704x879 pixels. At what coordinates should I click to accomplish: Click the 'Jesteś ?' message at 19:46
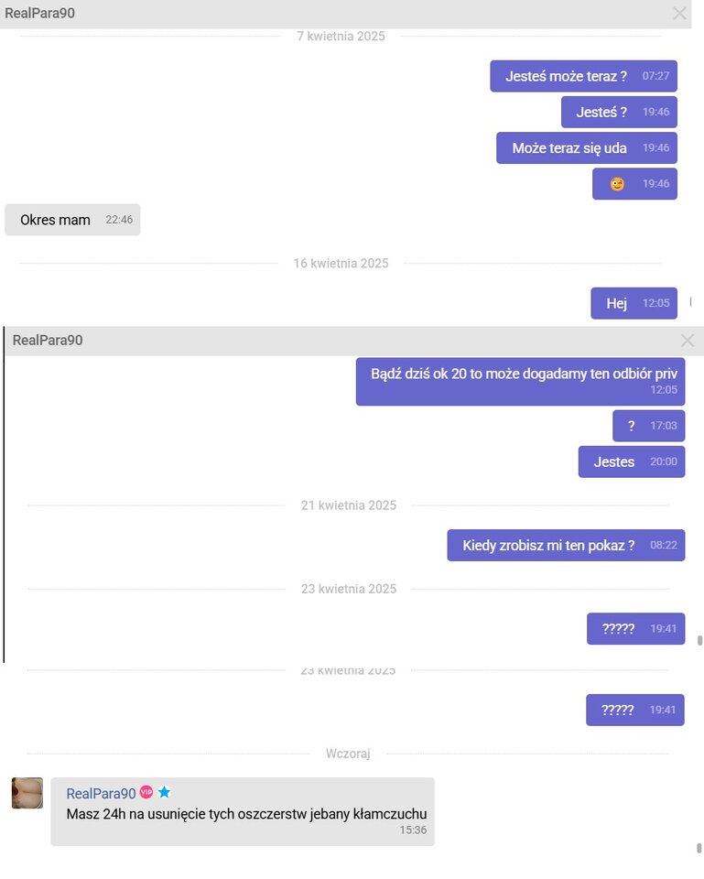point(620,112)
